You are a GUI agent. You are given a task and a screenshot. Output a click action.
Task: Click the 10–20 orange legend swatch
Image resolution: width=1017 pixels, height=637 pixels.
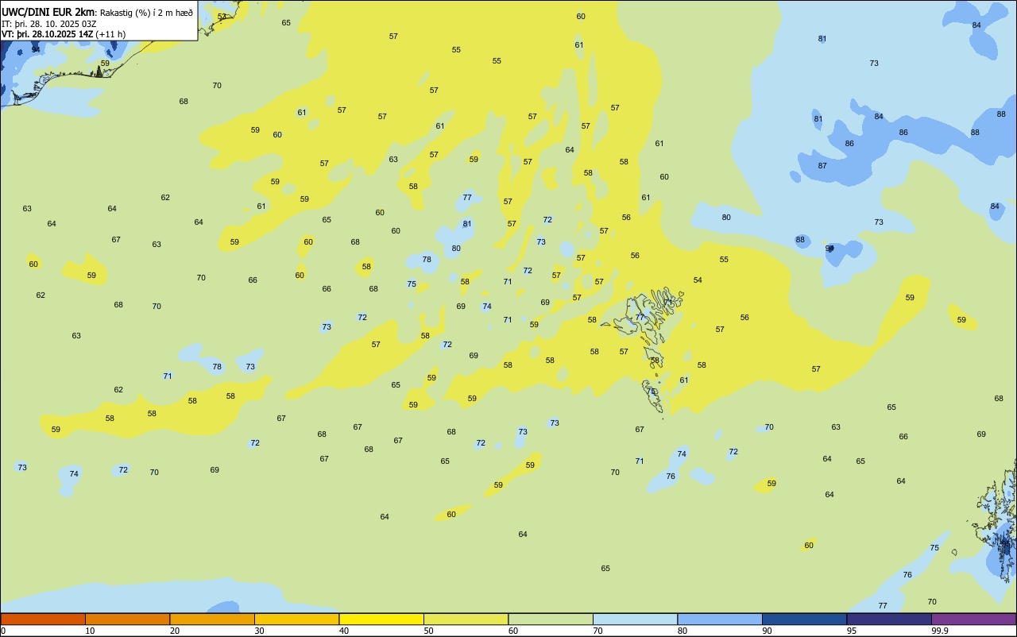click(127, 620)
